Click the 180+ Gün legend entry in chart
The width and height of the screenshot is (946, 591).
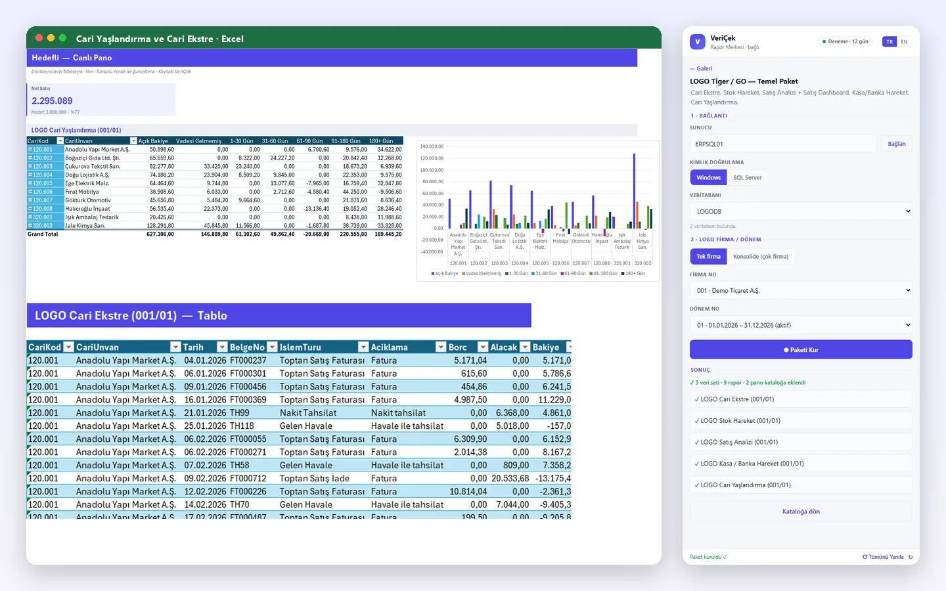633,274
